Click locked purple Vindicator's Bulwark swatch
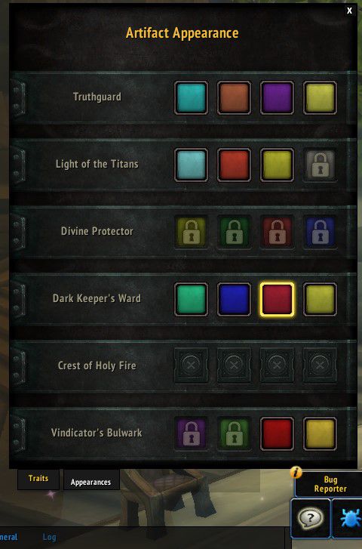362x549 pixels. pos(191,433)
